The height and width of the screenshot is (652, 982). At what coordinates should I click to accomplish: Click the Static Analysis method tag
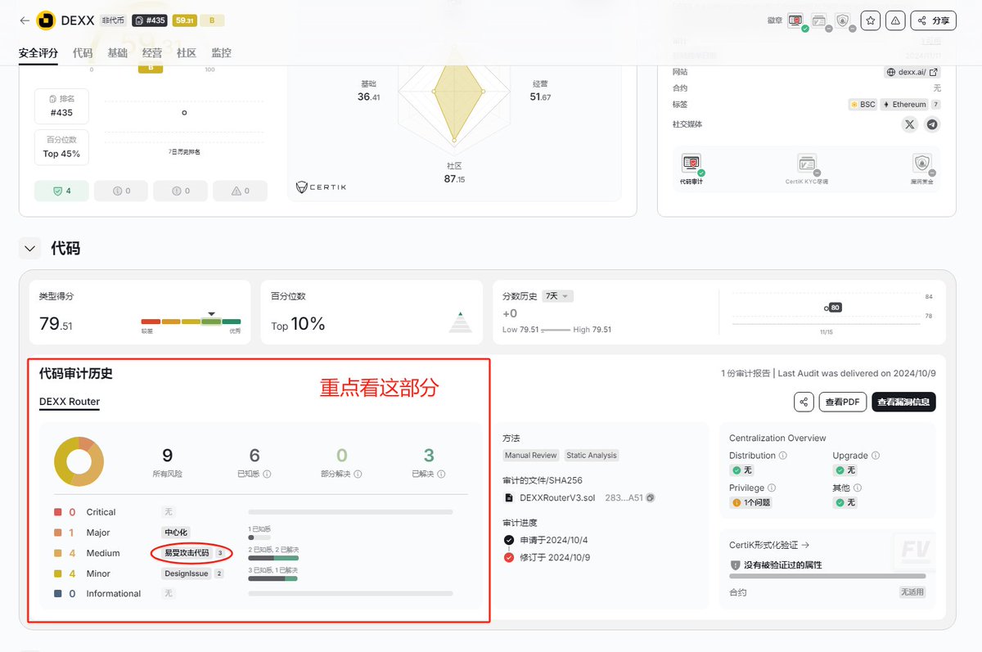(592, 456)
